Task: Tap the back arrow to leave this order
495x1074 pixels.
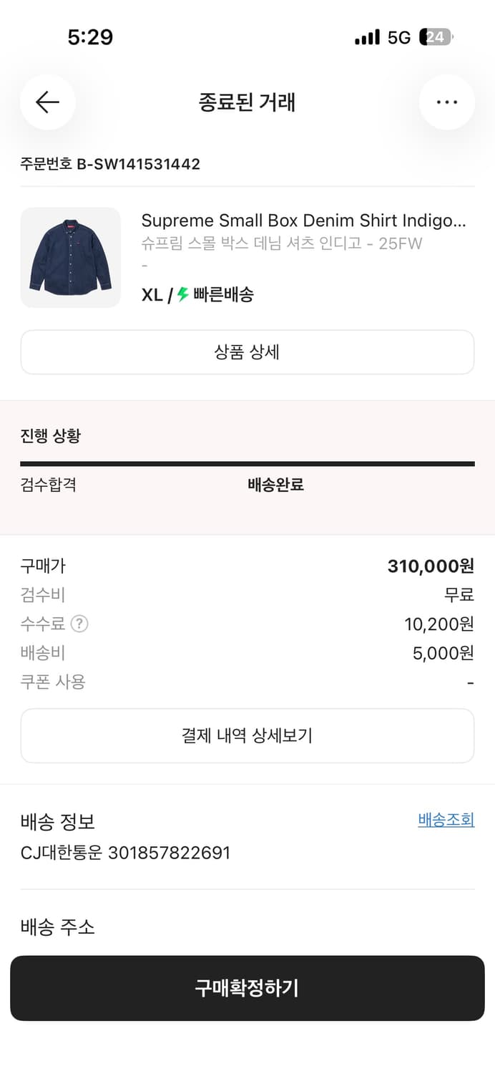Action: pos(47,102)
